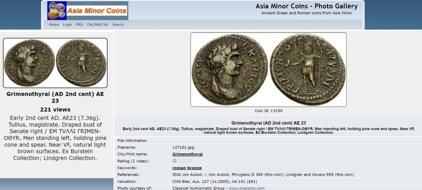
Task: Click the second rating star
Action: tap(179, 161)
